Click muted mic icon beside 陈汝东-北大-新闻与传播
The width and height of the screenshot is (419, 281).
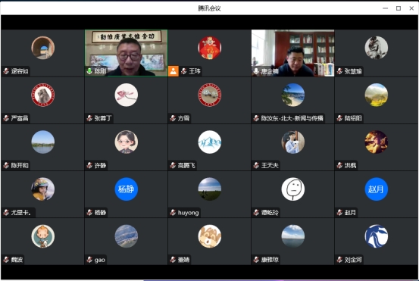(256, 118)
